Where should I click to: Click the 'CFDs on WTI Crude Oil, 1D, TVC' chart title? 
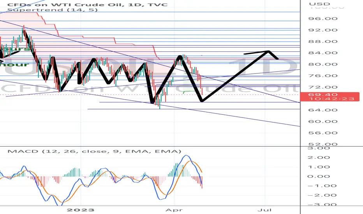coord(88,4)
